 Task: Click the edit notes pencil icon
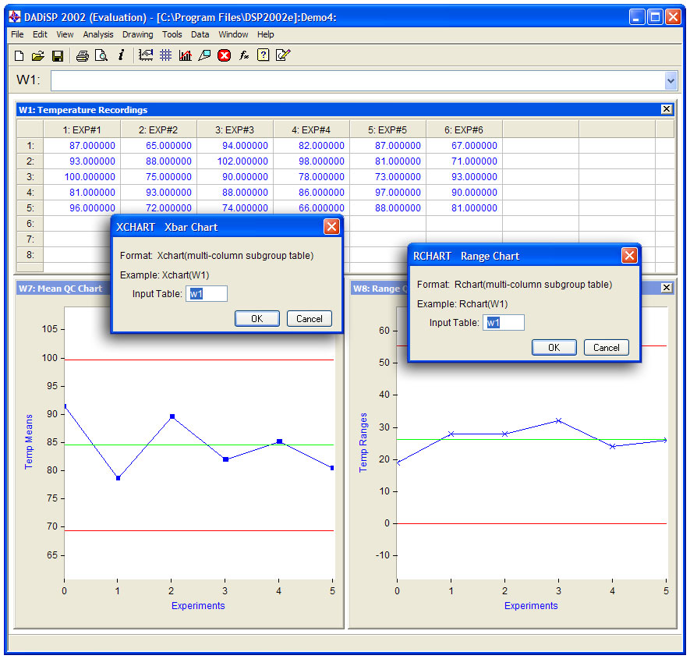pyautogui.click(x=283, y=55)
